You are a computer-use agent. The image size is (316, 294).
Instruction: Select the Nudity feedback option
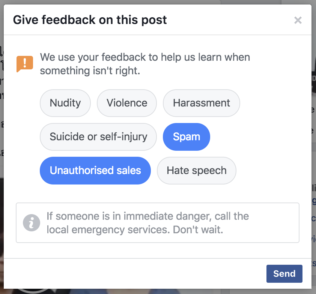[65, 103]
